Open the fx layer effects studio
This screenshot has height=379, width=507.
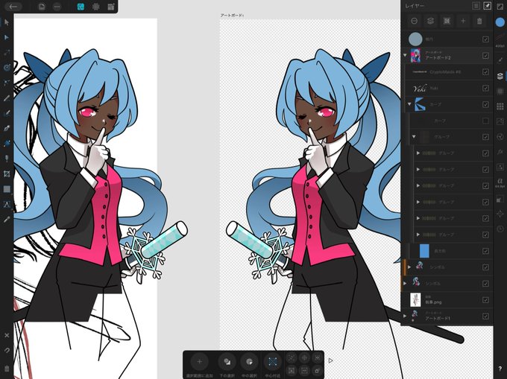[500, 151]
